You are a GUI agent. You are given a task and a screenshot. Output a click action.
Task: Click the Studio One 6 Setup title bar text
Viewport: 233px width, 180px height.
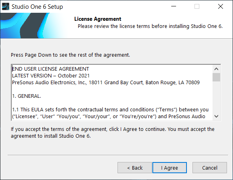[37, 7]
